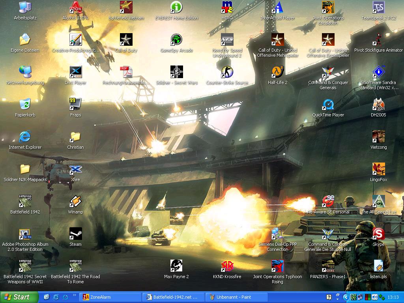Open the Start menu
The width and height of the screenshot is (404, 303).
pyautogui.click(x=19, y=297)
